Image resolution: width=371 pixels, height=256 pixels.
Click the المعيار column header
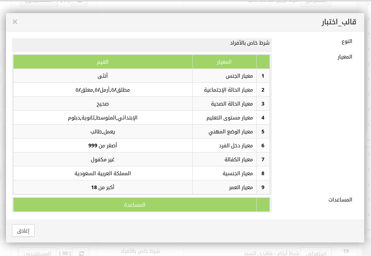click(225, 62)
